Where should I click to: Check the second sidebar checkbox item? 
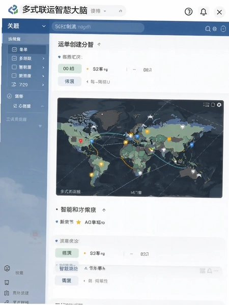coord(14,58)
